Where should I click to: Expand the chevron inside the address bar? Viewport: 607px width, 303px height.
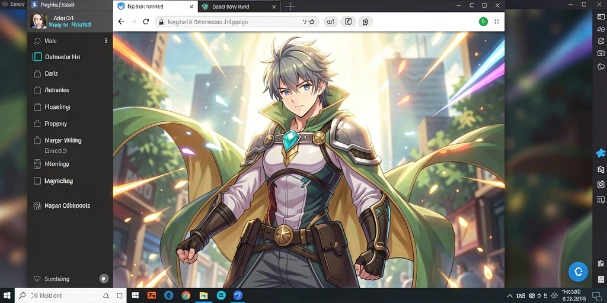coord(304,22)
